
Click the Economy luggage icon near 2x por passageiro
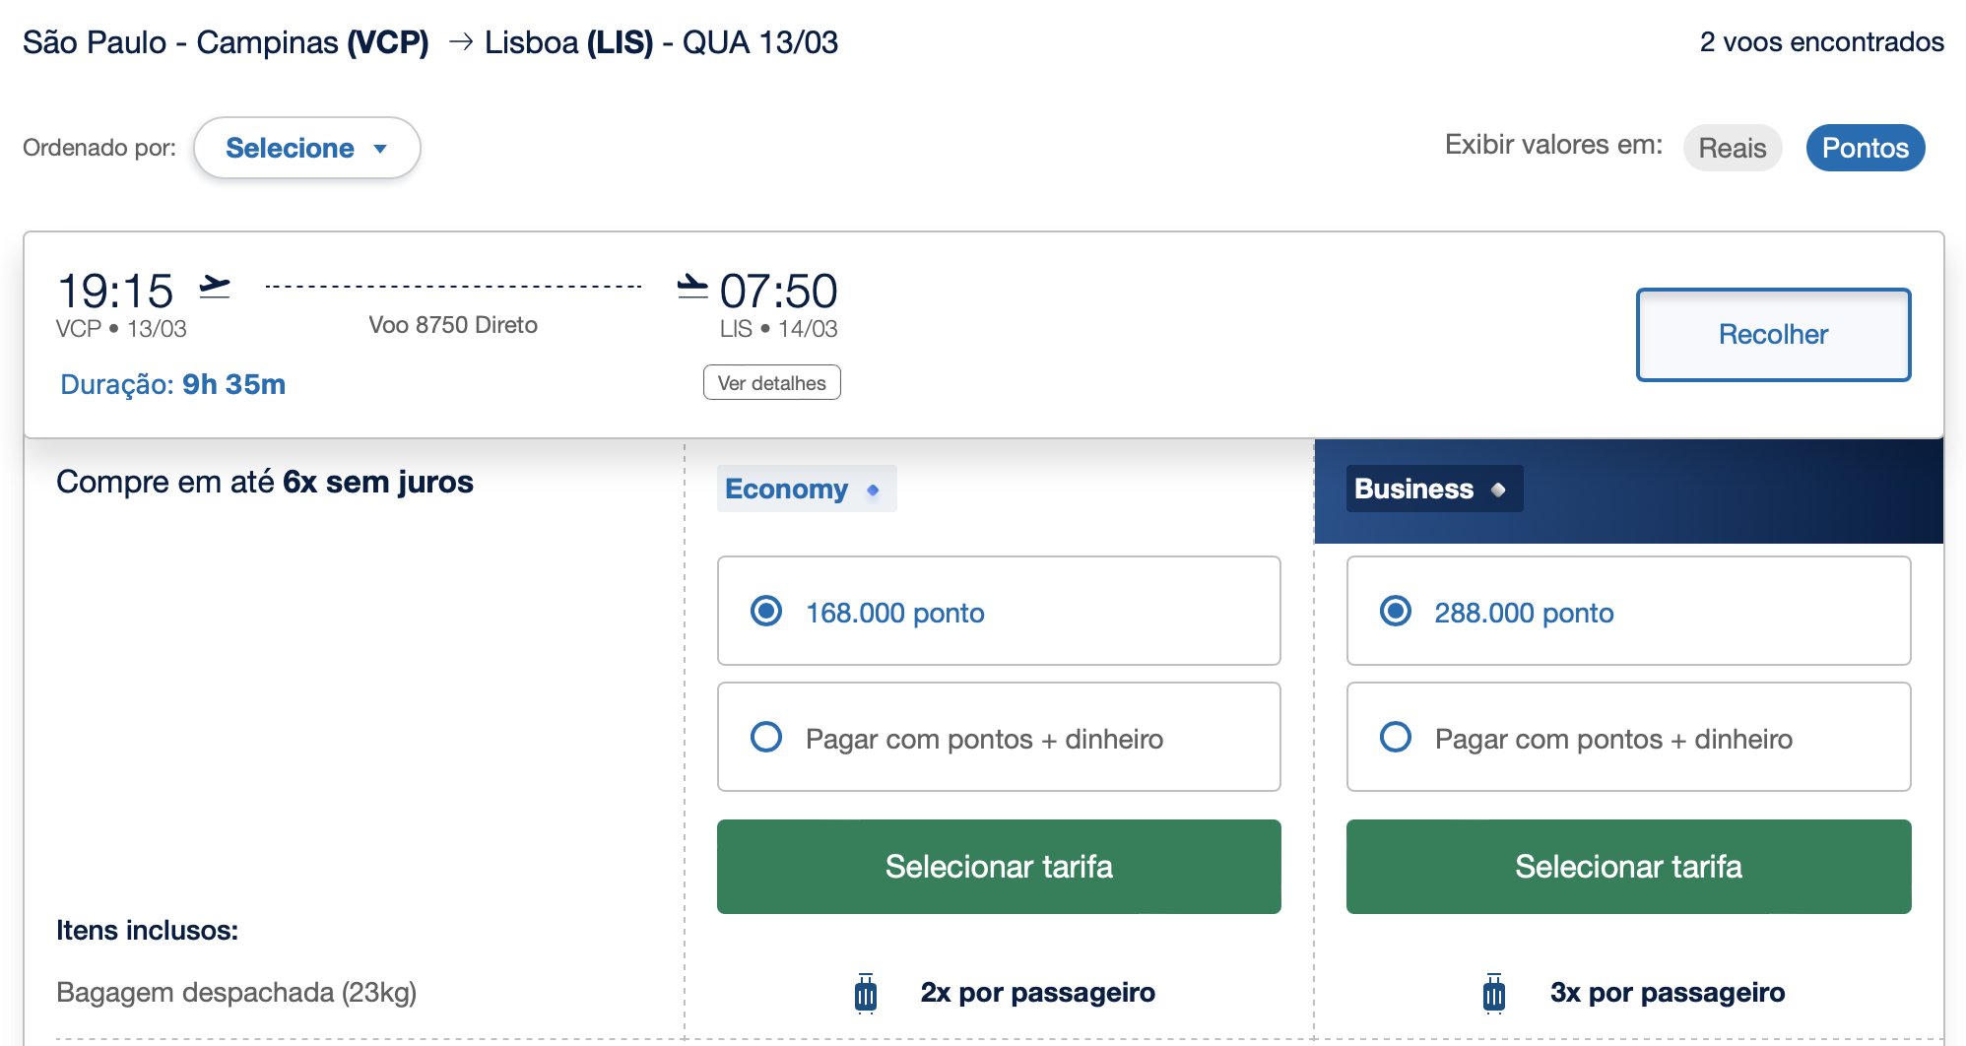coord(866,993)
